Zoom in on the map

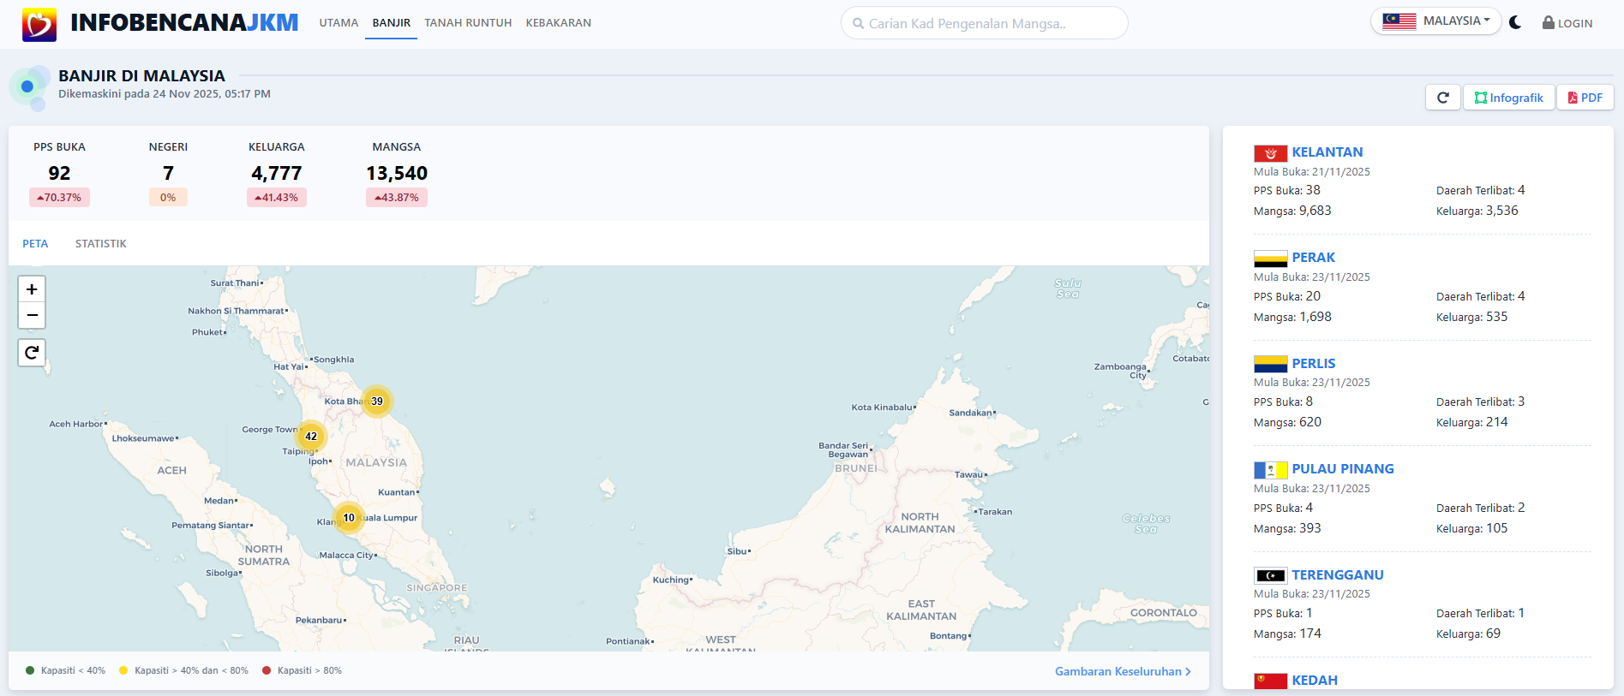coord(32,289)
